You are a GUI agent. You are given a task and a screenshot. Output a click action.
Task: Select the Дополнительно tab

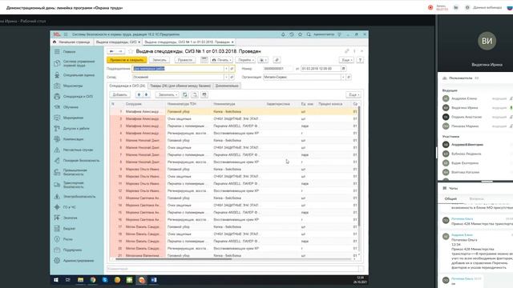tap(227, 86)
